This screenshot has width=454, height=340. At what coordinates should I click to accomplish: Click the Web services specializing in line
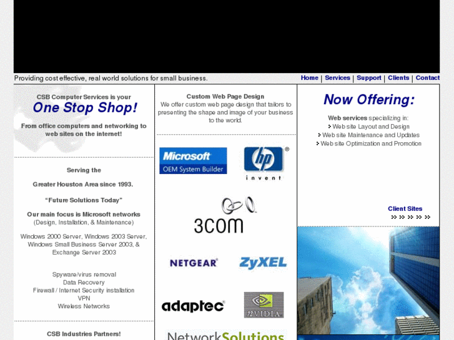[x=368, y=118]
